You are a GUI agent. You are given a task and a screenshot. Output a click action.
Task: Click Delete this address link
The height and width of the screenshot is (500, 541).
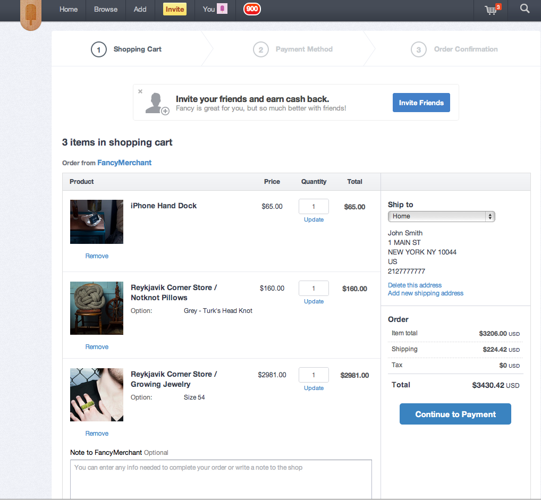tap(415, 285)
